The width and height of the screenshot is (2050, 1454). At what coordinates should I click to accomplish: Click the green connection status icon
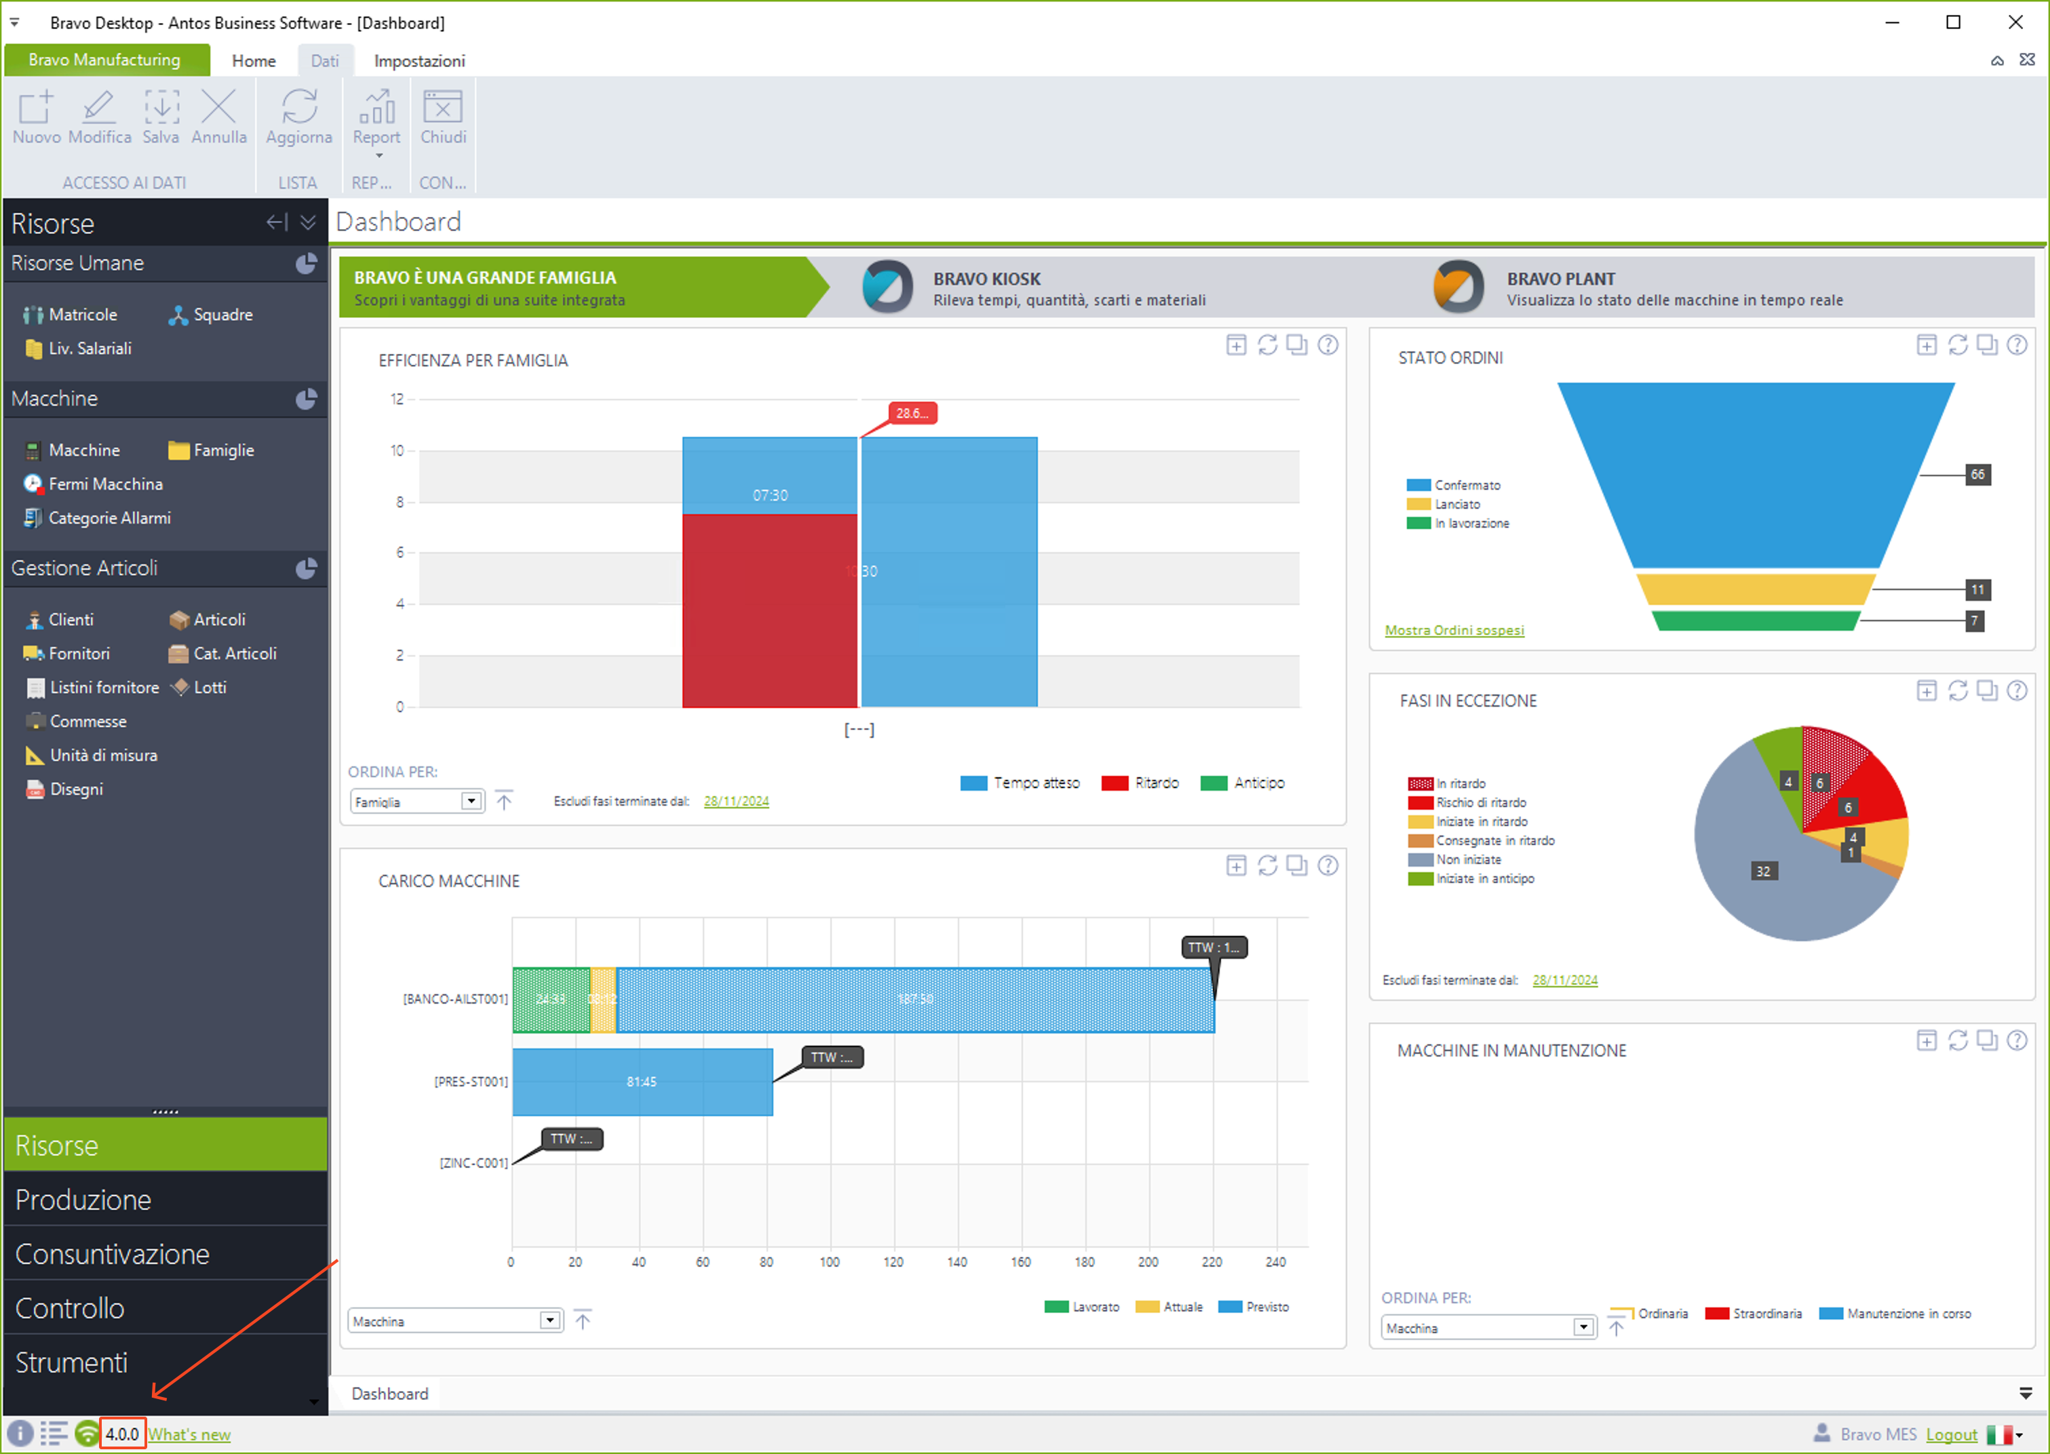tap(87, 1434)
